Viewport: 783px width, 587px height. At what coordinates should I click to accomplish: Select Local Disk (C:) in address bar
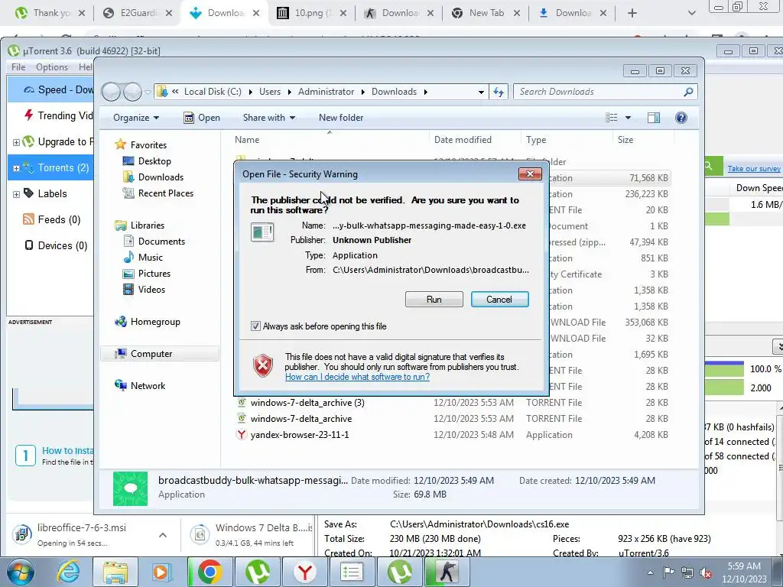[x=213, y=92]
